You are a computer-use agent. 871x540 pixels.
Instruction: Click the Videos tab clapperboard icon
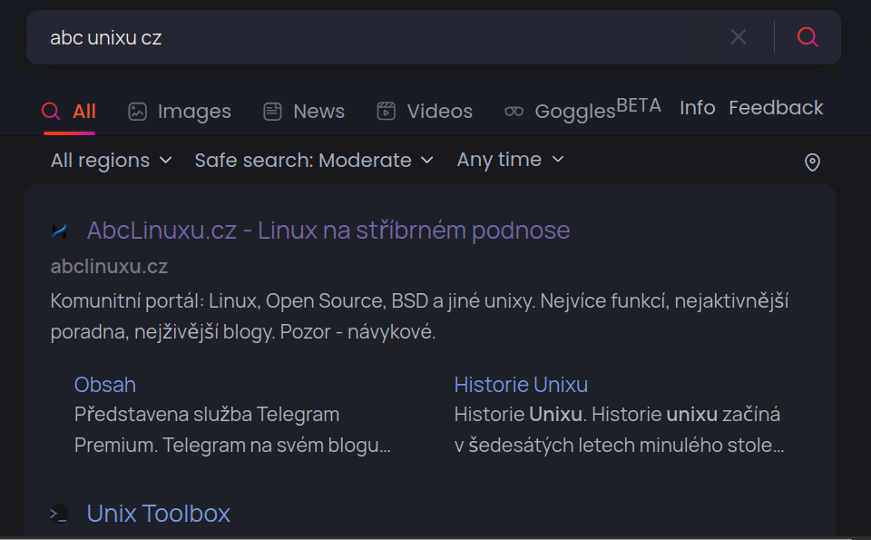[x=387, y=112]
